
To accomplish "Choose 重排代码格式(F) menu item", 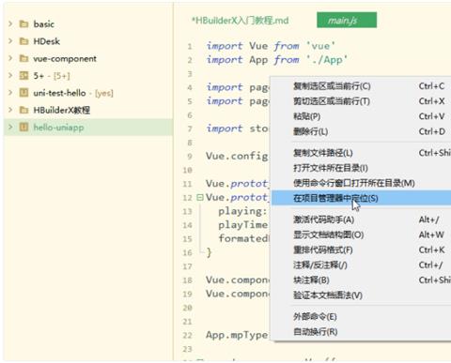I will tap(361, 250).
